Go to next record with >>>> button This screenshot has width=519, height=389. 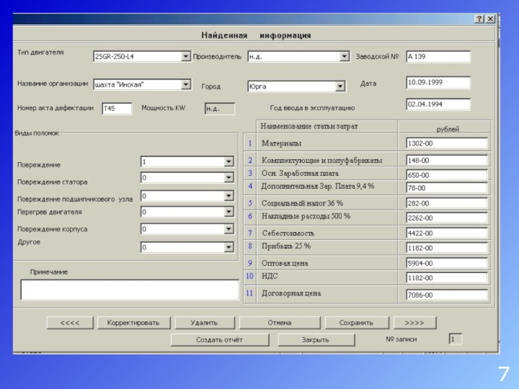(415, 322)
